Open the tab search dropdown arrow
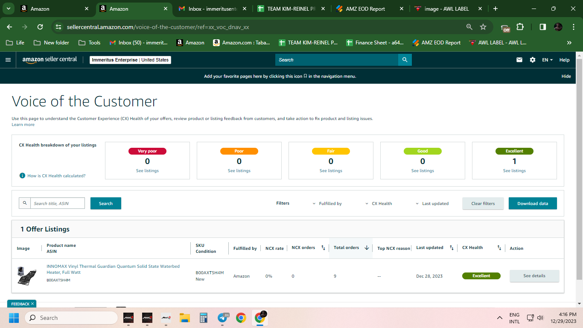583x328 pixels. 9,9
